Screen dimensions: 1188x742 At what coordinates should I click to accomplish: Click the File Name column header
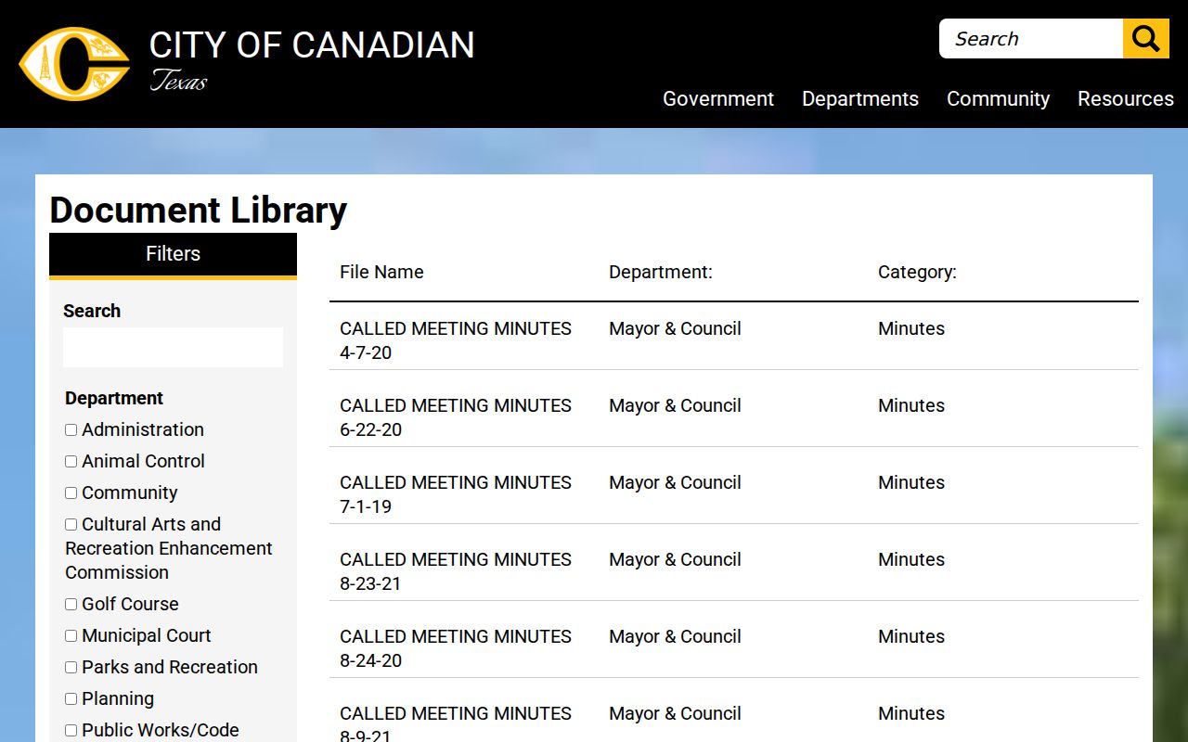381,272
